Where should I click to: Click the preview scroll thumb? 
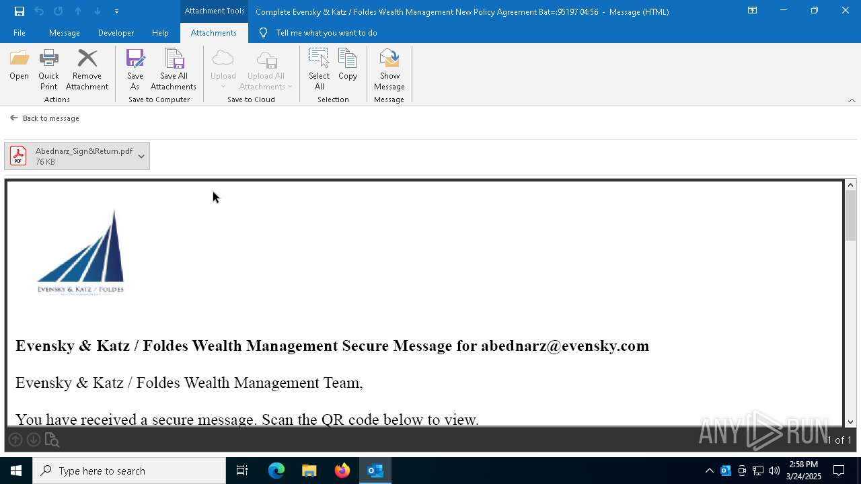(850, 216)
